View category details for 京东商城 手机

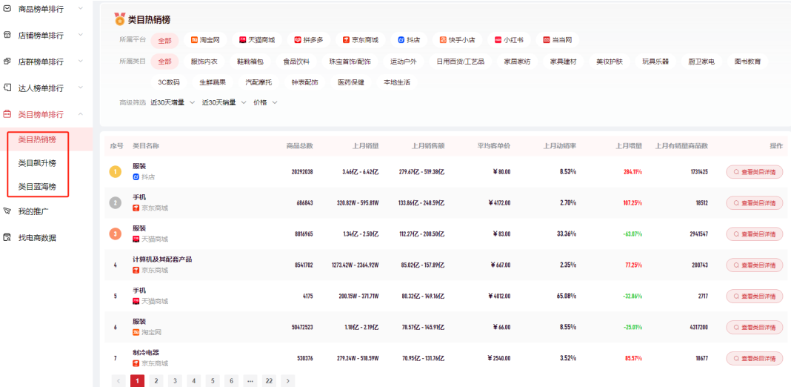click(755, 203)
